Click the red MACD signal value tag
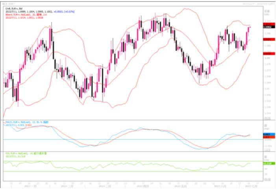276x189 pixels. click(x=269, y=137)
